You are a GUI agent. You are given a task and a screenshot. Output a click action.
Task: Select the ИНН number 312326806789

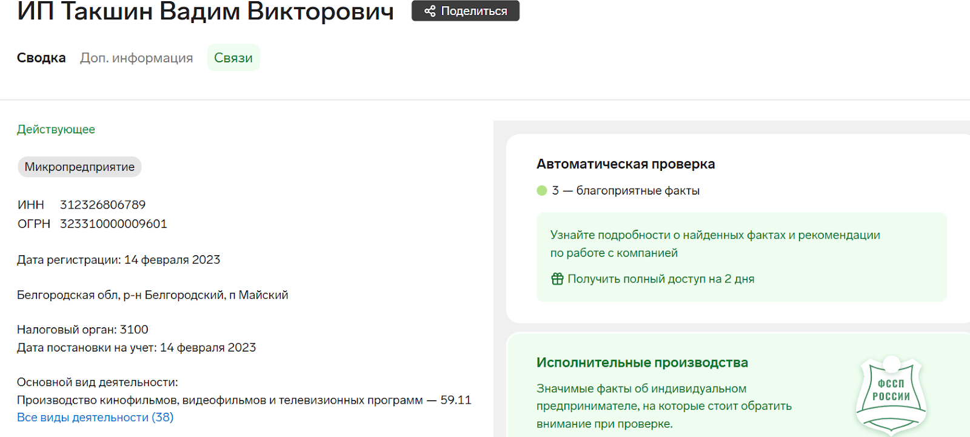pyautogui.click(x=102, y=205)
